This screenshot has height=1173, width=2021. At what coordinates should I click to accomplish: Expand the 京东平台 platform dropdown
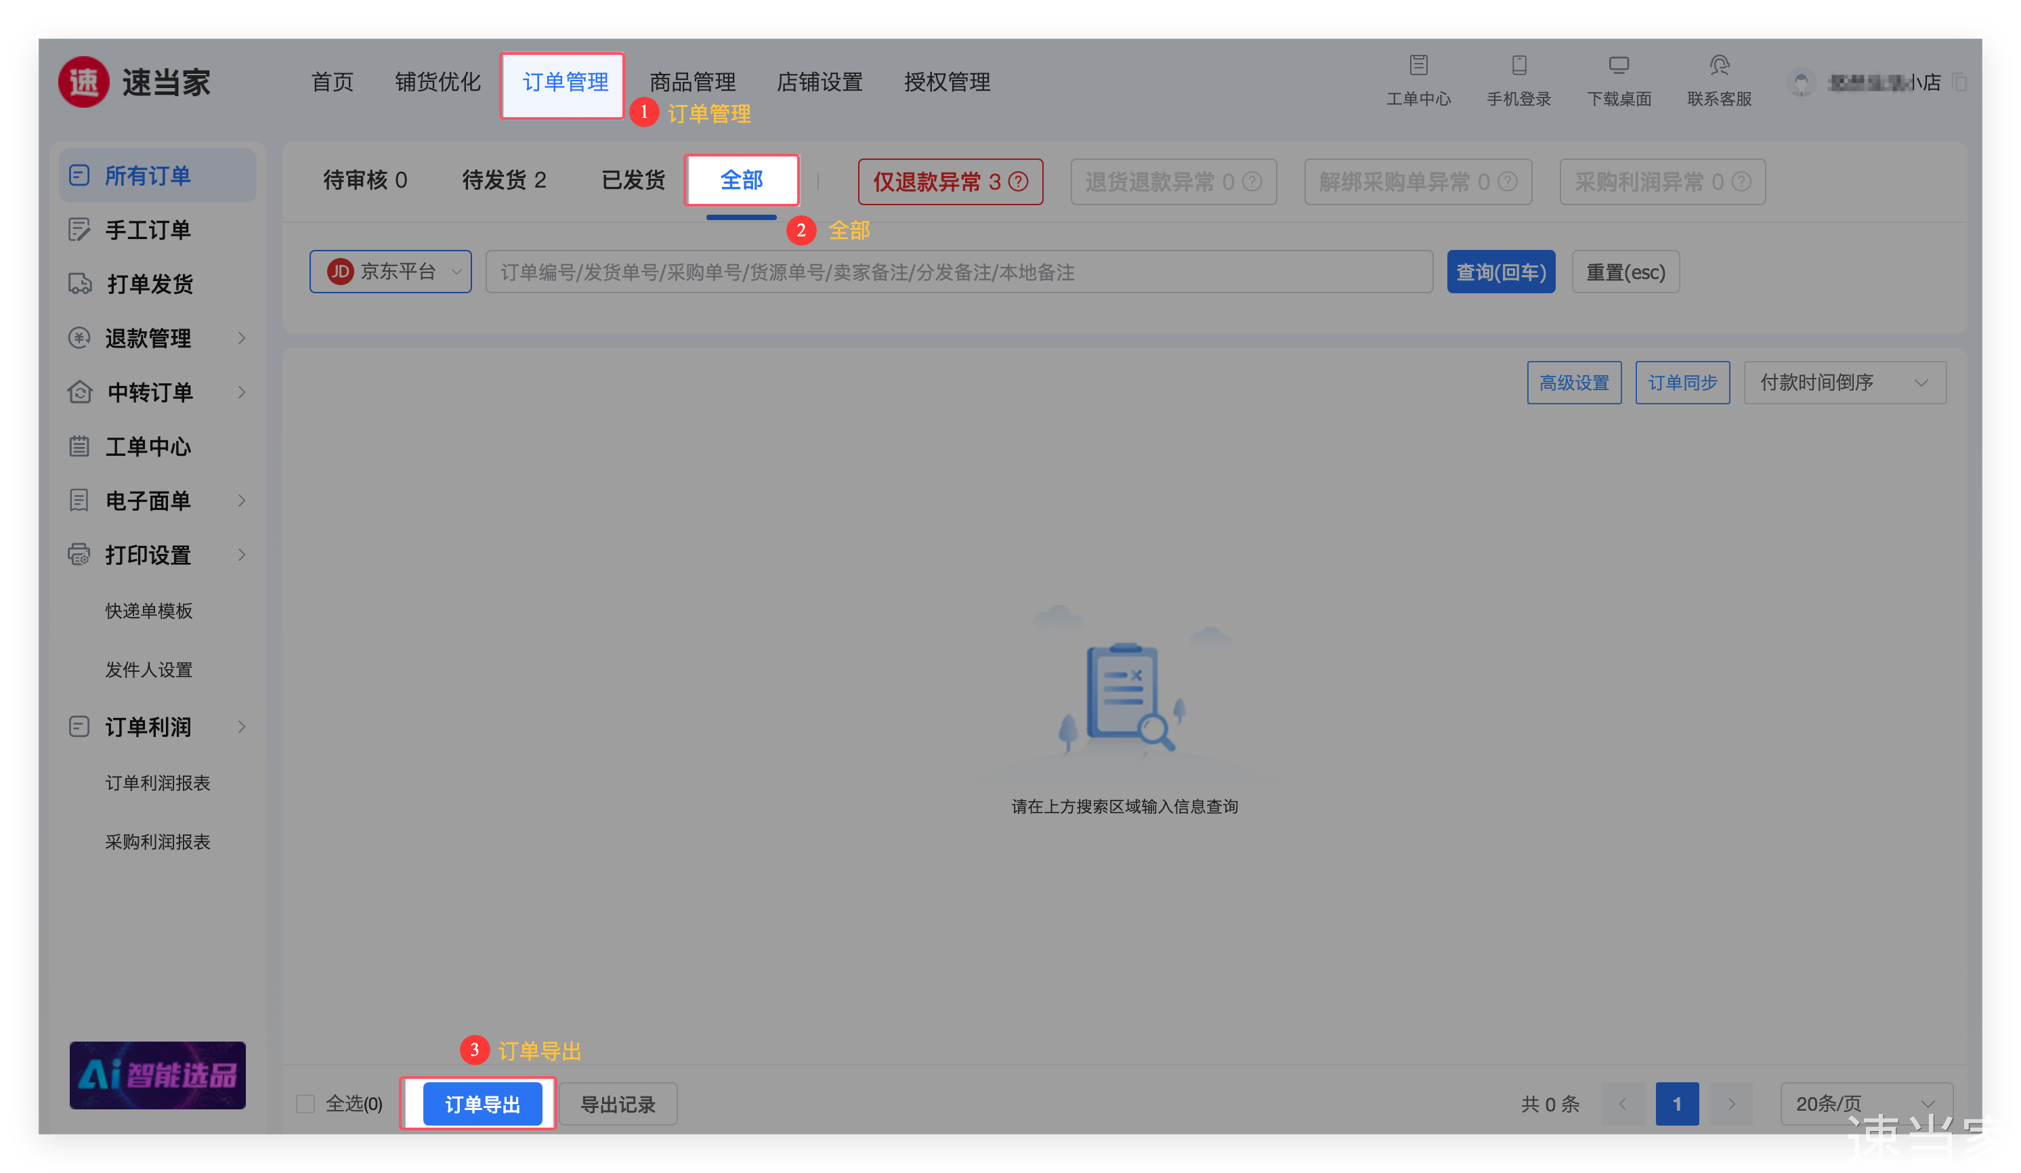point(391,272)
